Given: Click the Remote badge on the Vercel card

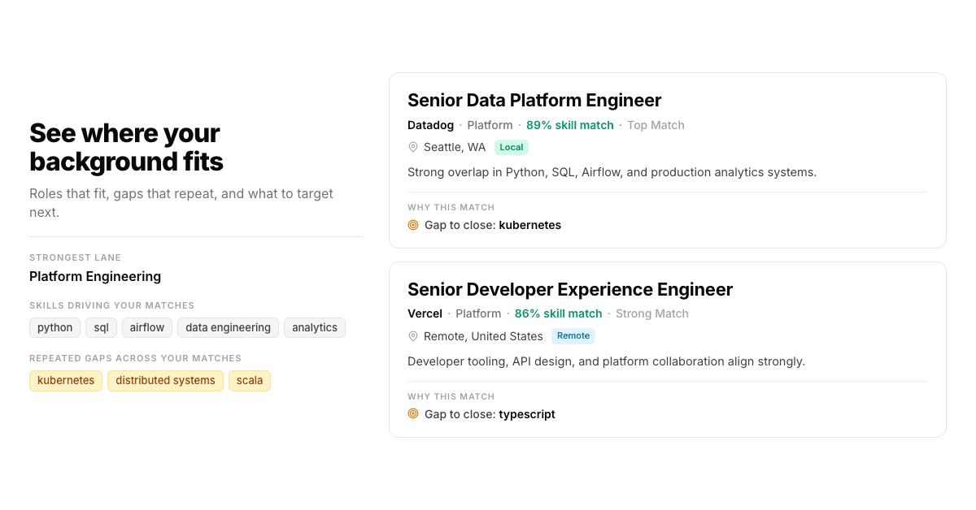Looking at the screenshot, I should tap(573, 335).
